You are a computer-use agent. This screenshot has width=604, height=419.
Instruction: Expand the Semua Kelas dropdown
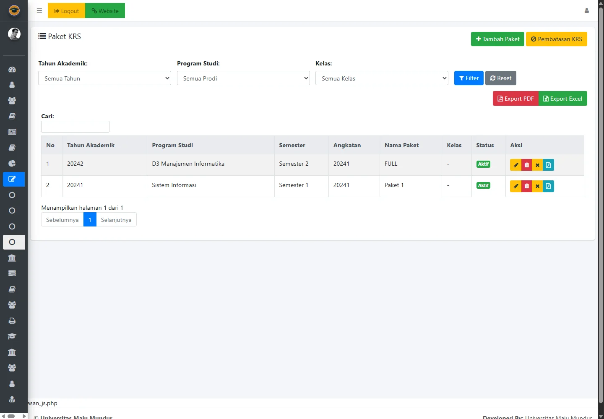(x=381, y=78)
